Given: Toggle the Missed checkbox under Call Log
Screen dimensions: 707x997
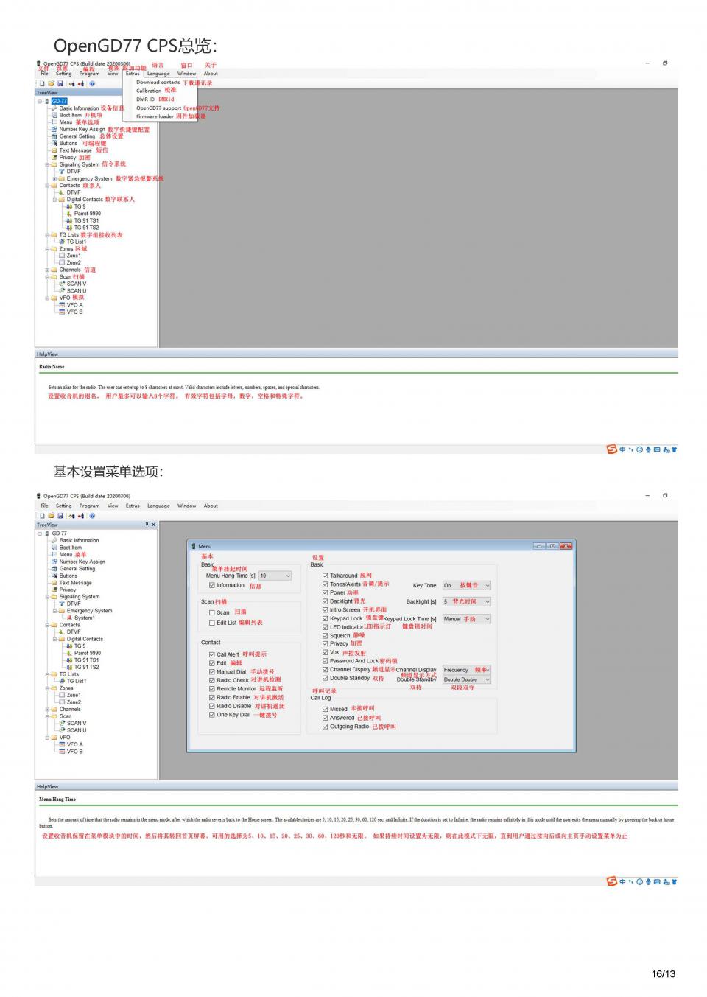Looking at the screenshot, I should tap(325, 709).
